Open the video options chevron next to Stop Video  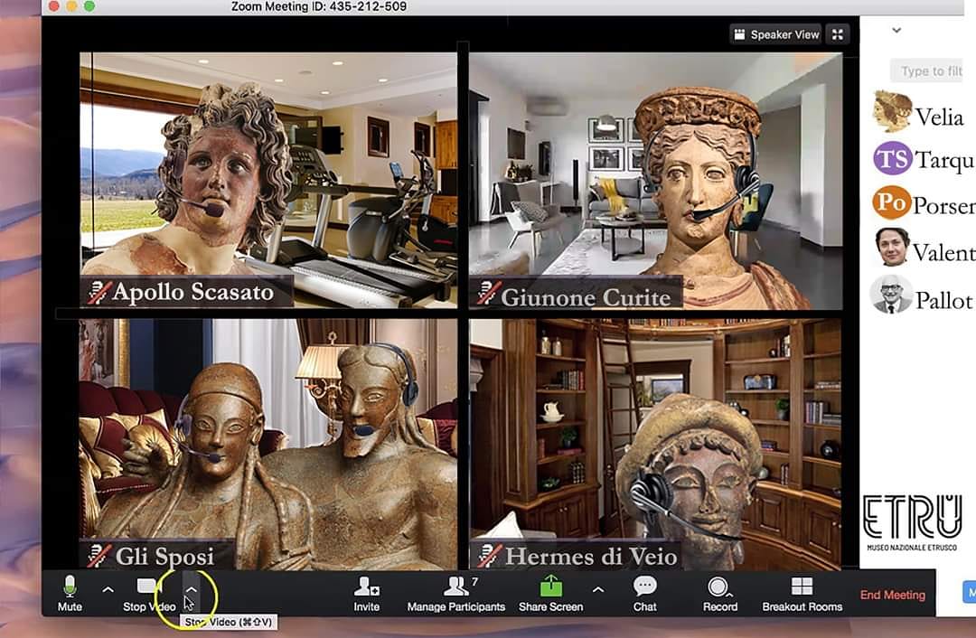[191, 589]
